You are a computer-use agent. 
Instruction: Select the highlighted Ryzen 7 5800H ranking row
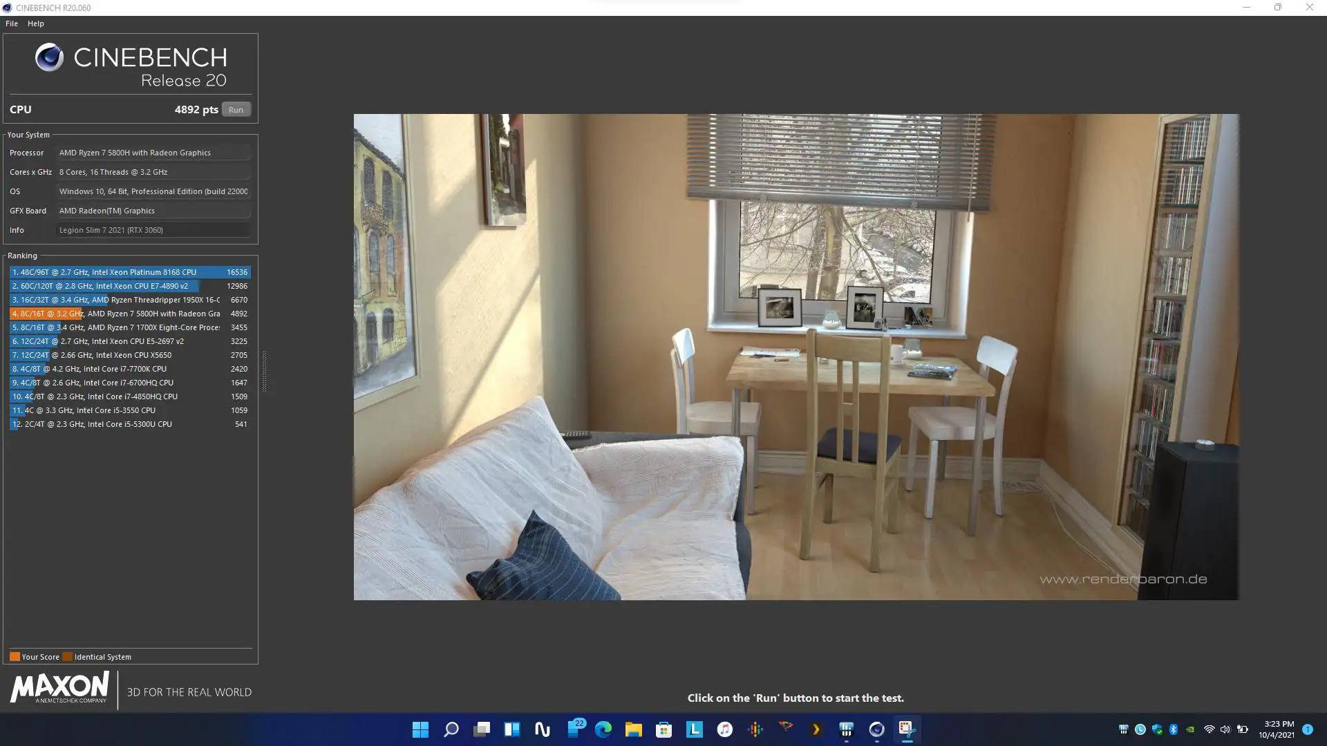click(129, 314)
